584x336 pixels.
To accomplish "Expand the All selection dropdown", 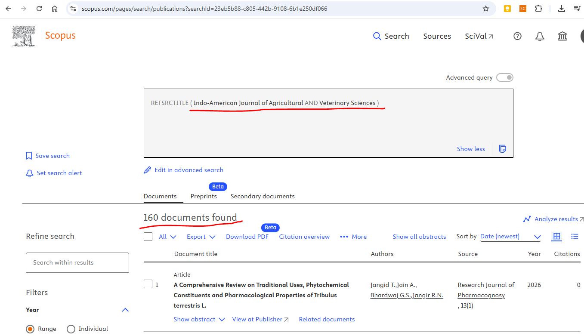I will click(167, 237).
